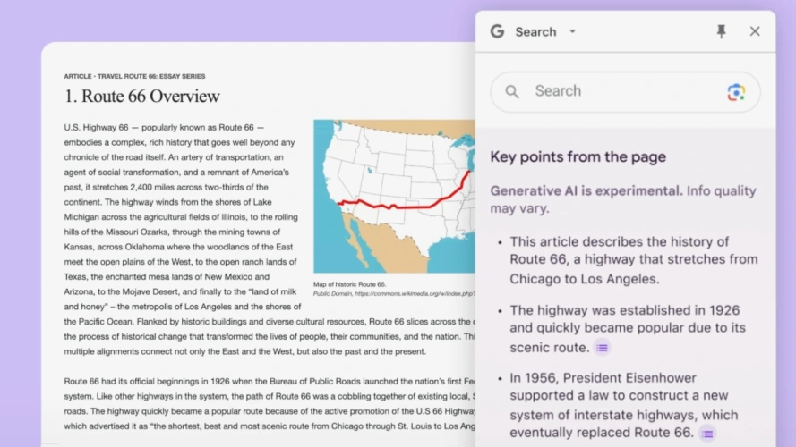The height and width of the screenshot is (447, 796).
Task: Select key point about President Eisenhower
Action: [627, 405]
